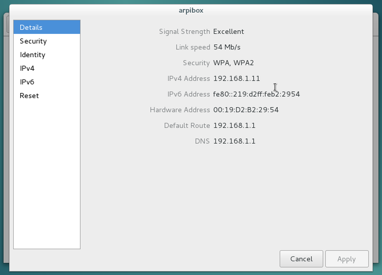The width and height of the screenshot is (382, 275).
Task: Switch to the Security page in sidebar
Action: (47, 41)
